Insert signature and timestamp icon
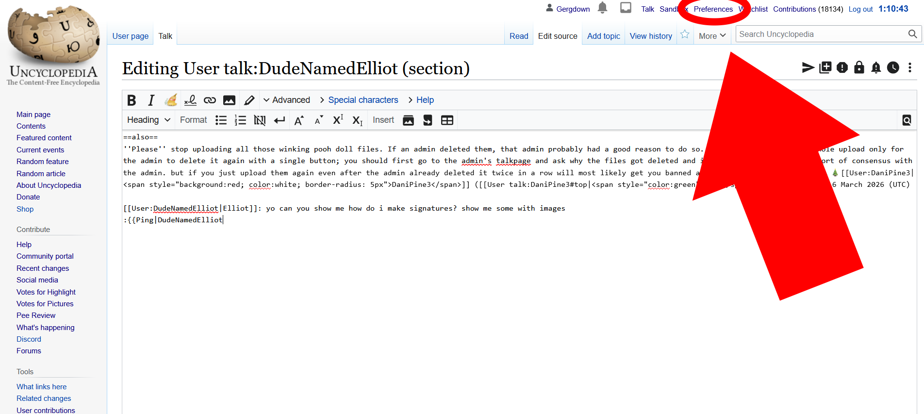 190,100
